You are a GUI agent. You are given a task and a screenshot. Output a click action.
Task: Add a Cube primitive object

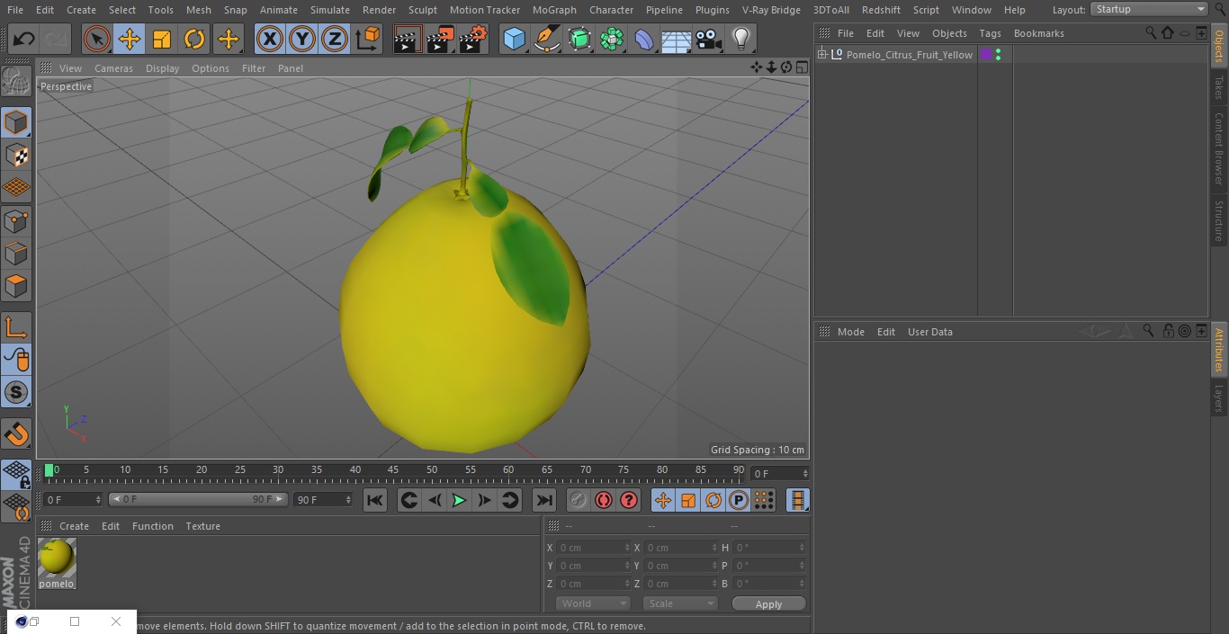514,40
